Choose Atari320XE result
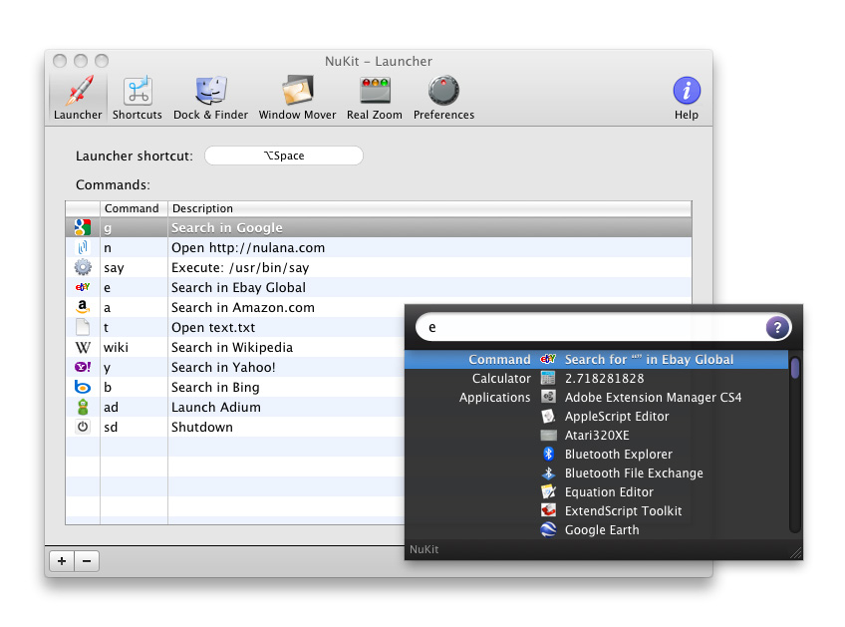Image resolution: width=845 pixels, height=627 pixels. tap(597, 435)
